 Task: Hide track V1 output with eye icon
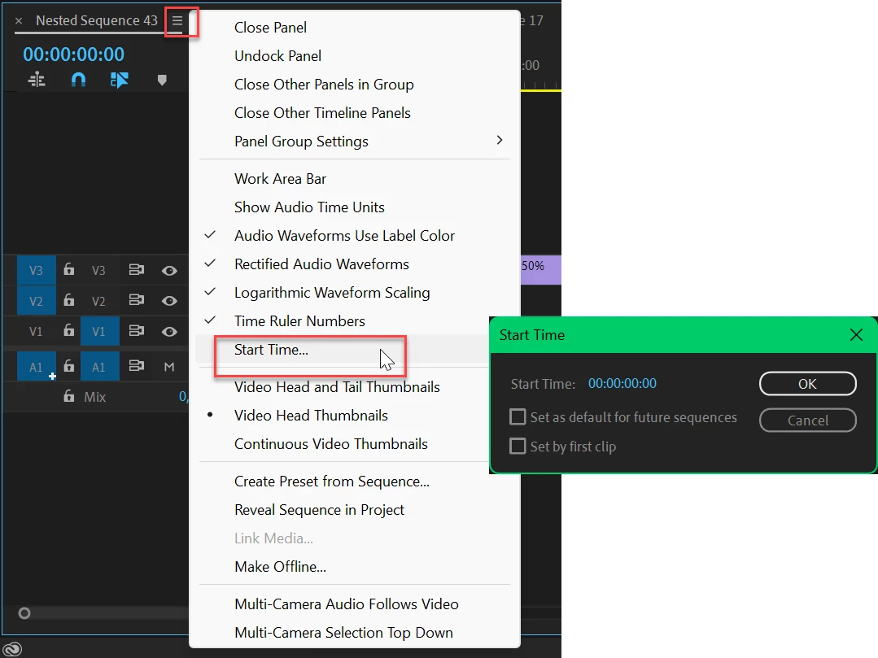[169, 332]
